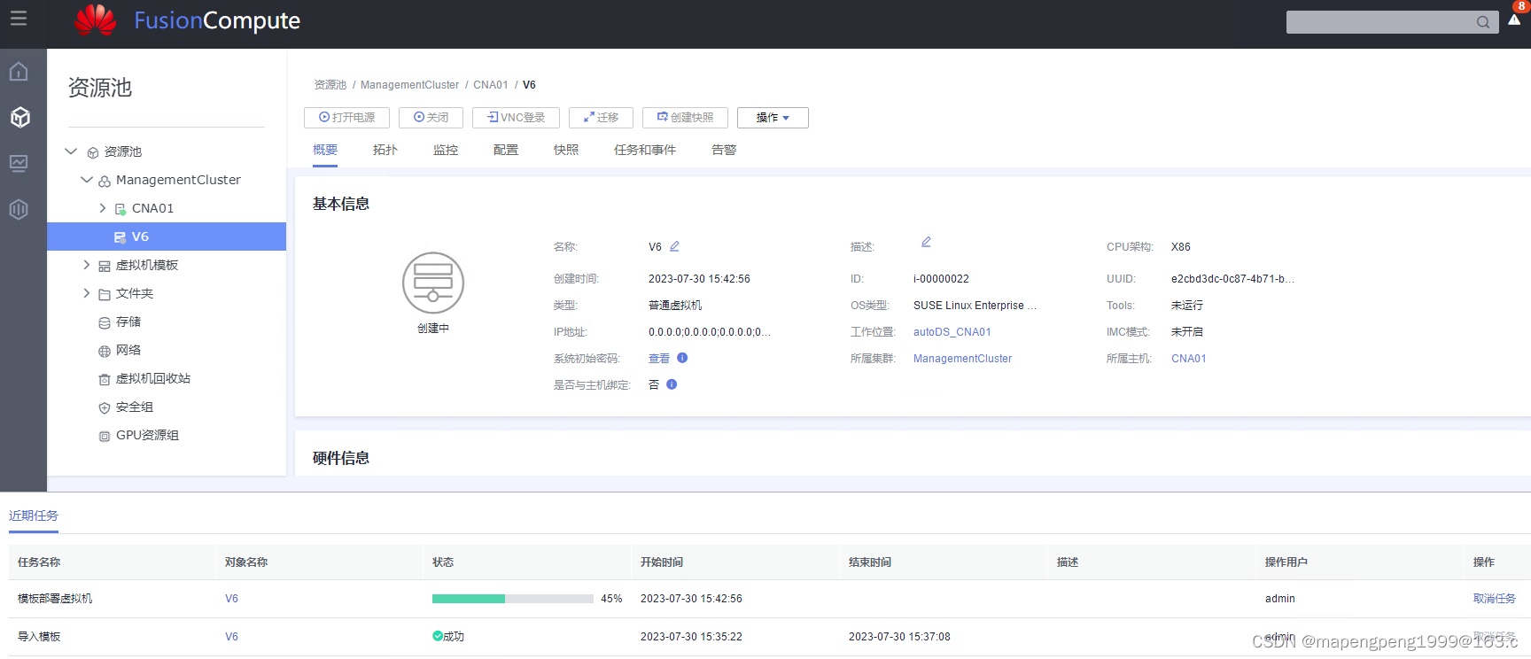1531x659 pixels.
Task: Click the 状态 column header
Action: [443, 562]
